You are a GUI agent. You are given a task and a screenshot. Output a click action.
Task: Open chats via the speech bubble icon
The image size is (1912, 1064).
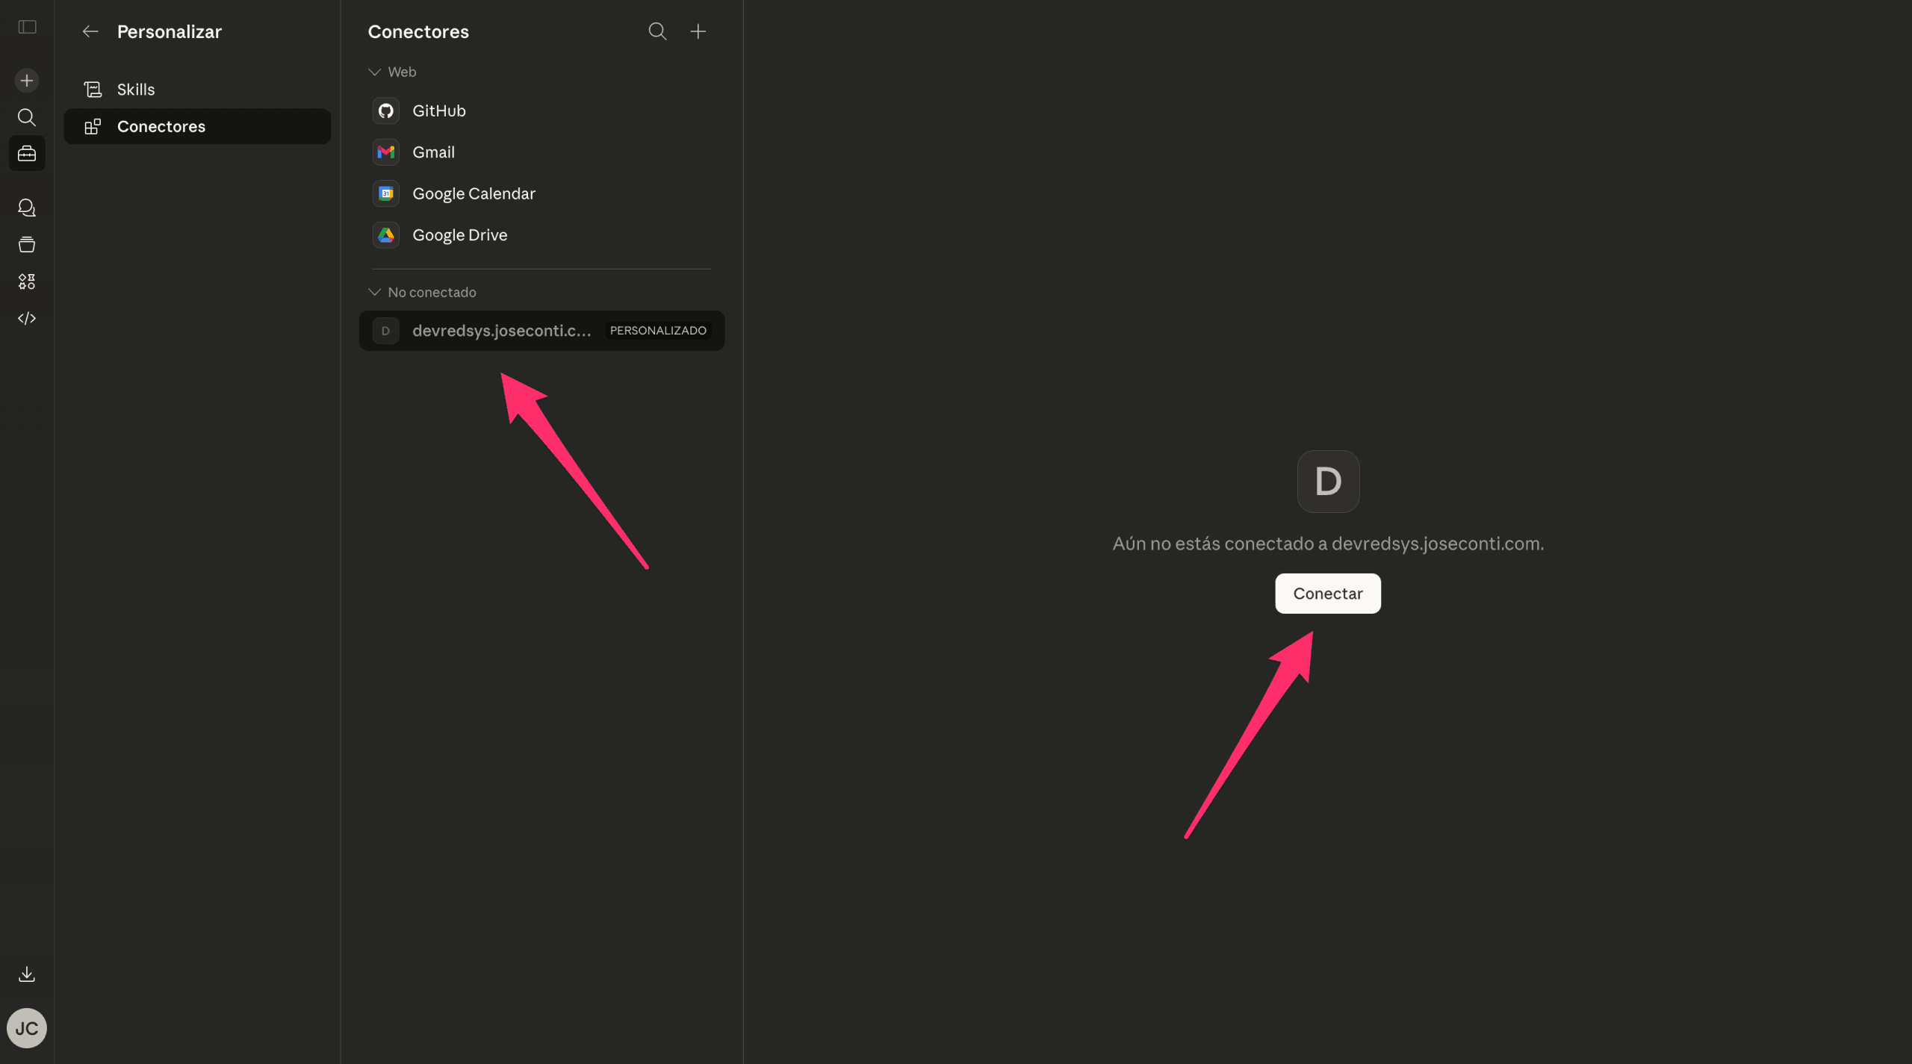pyautogui.click(x=27, y=208)
